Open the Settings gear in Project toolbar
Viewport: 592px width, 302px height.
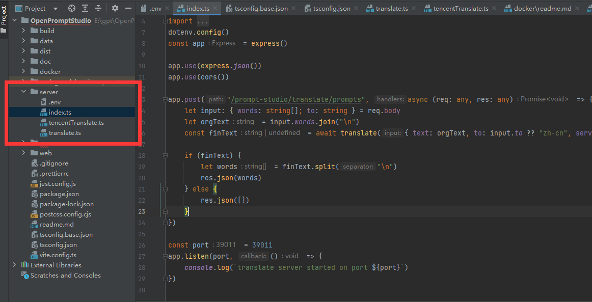pos(115,8)
